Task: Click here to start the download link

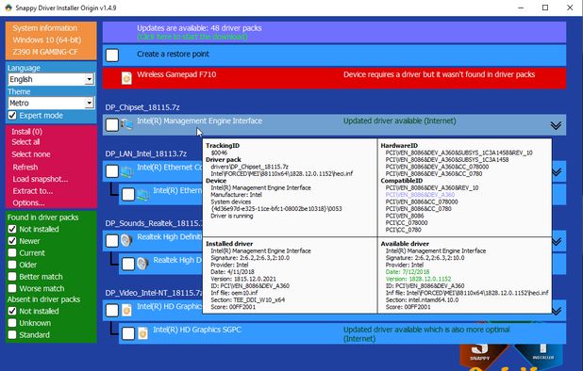Action: (192, 37)
